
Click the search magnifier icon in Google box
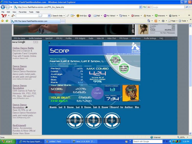tap(187, 7)
